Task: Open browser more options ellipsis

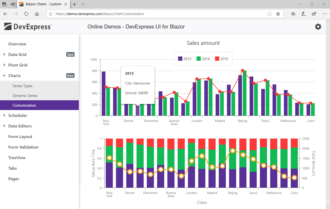Action: 324,14
